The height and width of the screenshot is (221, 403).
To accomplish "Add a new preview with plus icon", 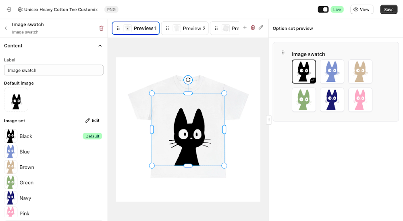I will (245, 27).
